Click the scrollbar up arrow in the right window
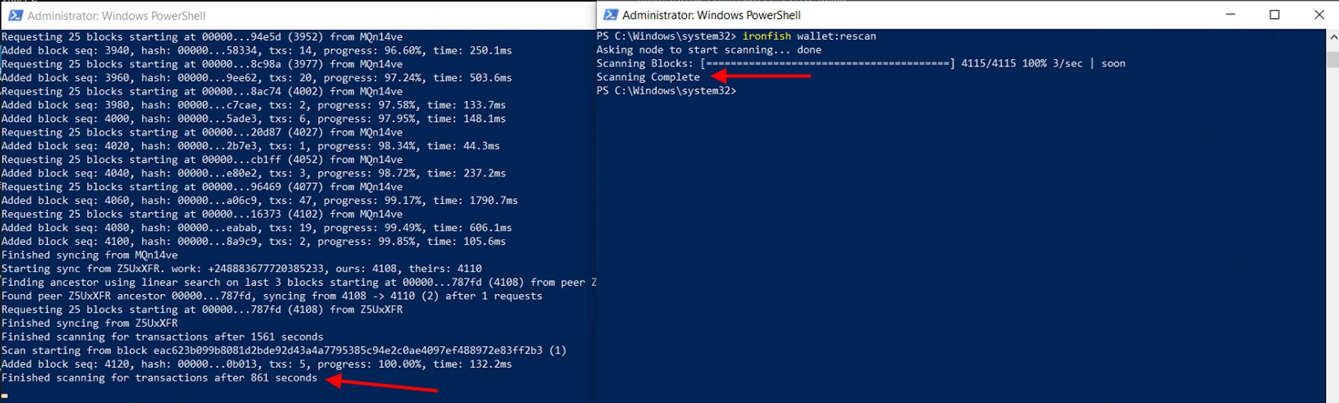1339x403 pixels. coord(1332,37)
